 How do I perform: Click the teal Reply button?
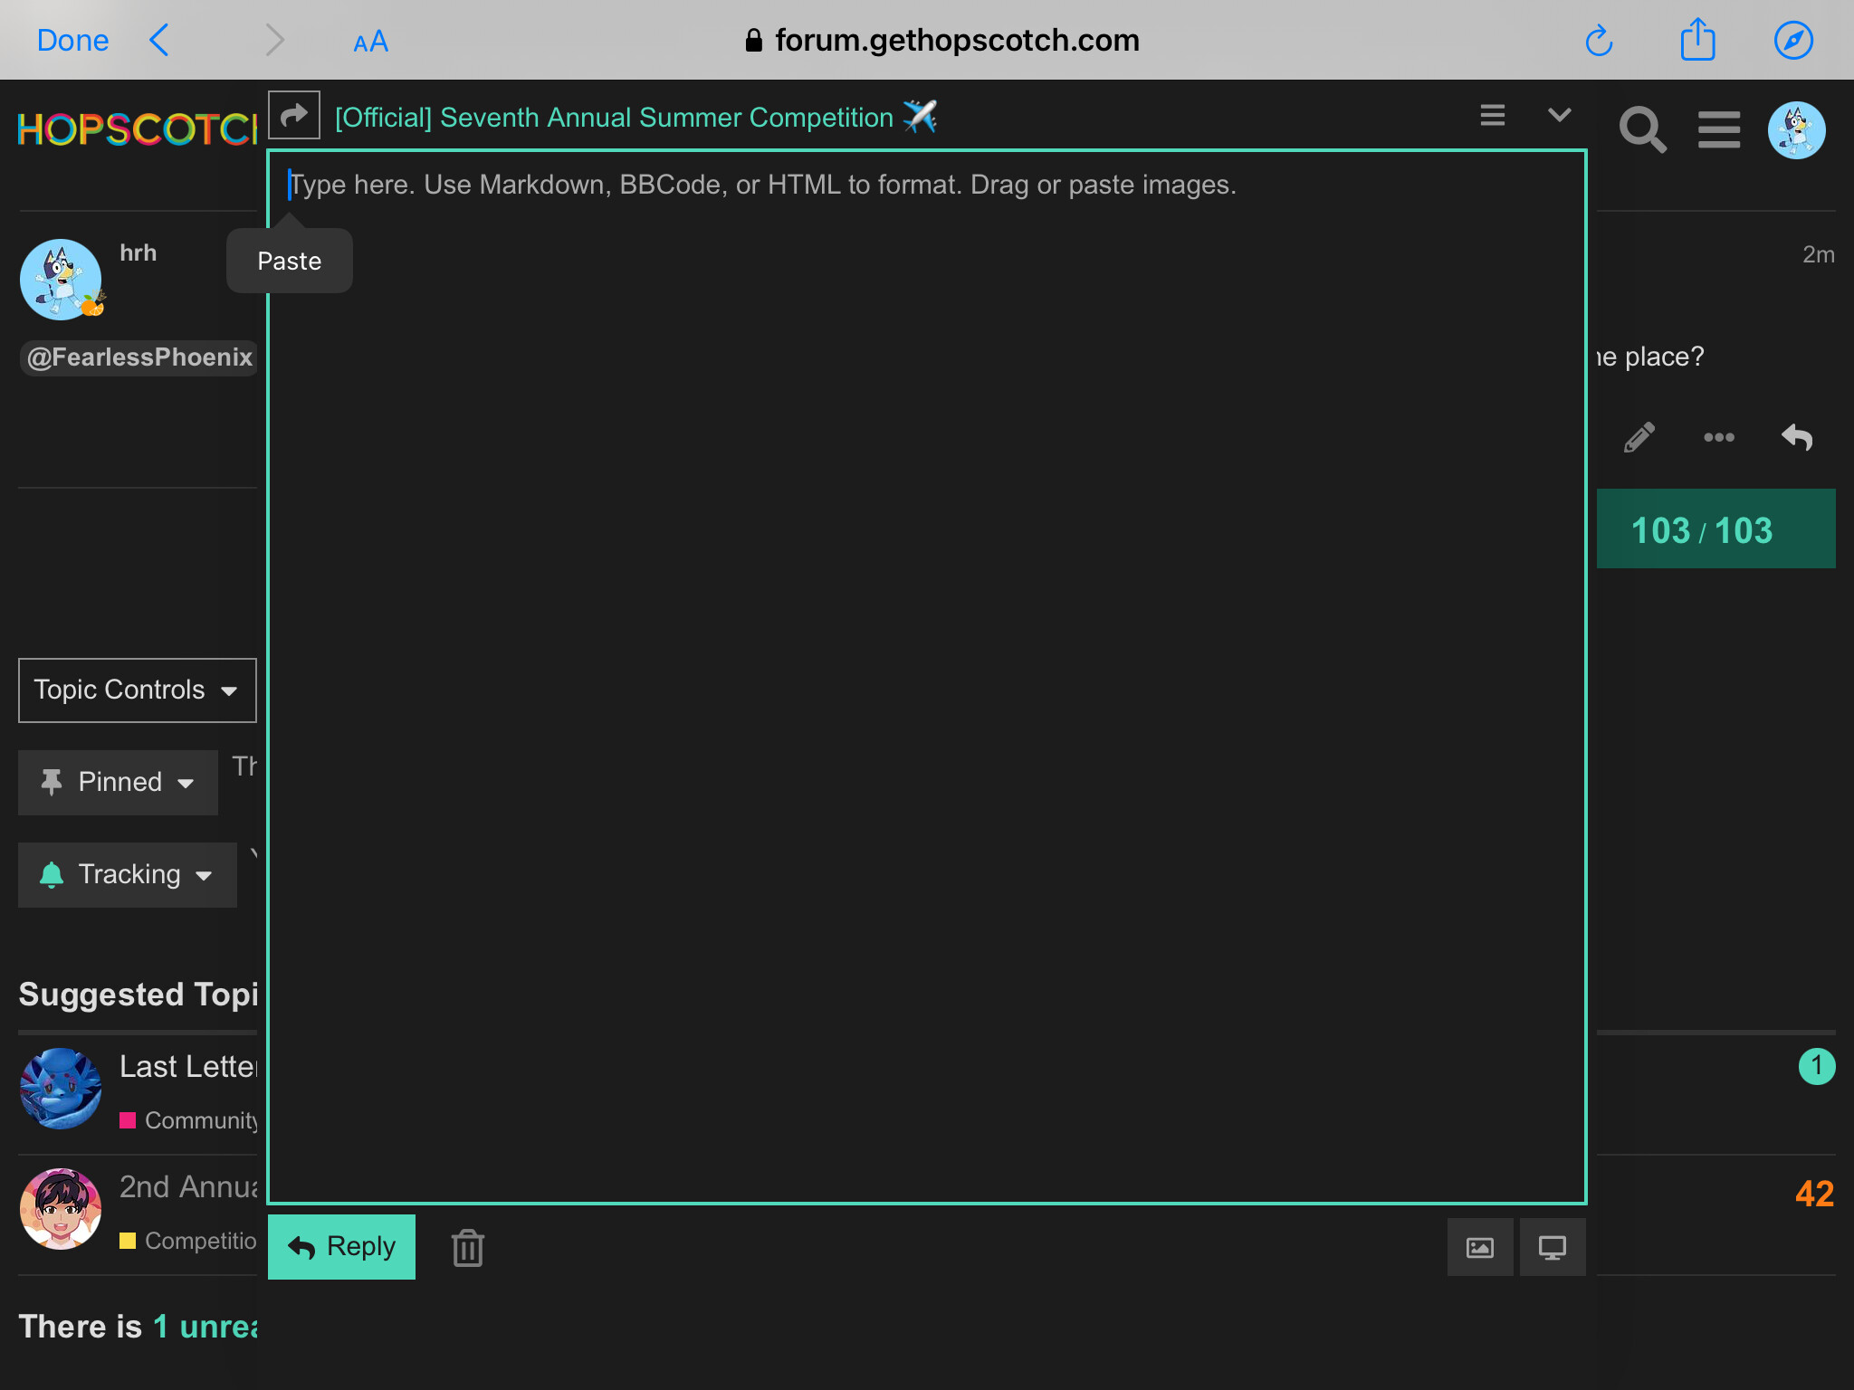point(341,1247)
